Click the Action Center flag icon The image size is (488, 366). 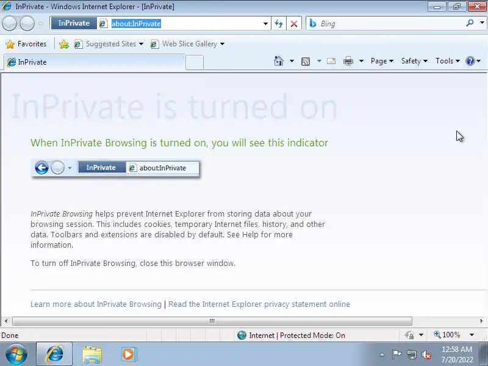[396, 354]
